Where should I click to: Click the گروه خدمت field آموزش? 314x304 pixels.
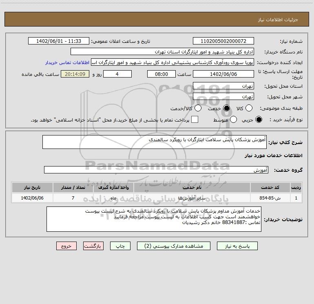156,170
